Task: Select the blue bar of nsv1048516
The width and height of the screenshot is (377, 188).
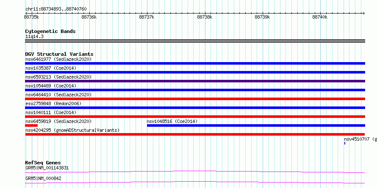Action: click(256, 125)
